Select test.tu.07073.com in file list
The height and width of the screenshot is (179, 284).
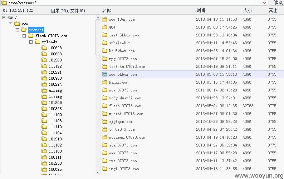[x=127, y=66]
